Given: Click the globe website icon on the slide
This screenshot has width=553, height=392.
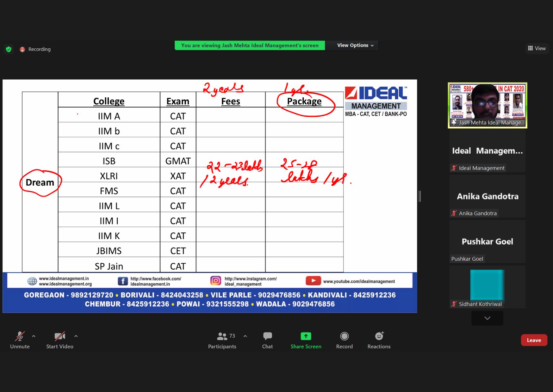Looking at the screenshot, I should coord(32,281).
